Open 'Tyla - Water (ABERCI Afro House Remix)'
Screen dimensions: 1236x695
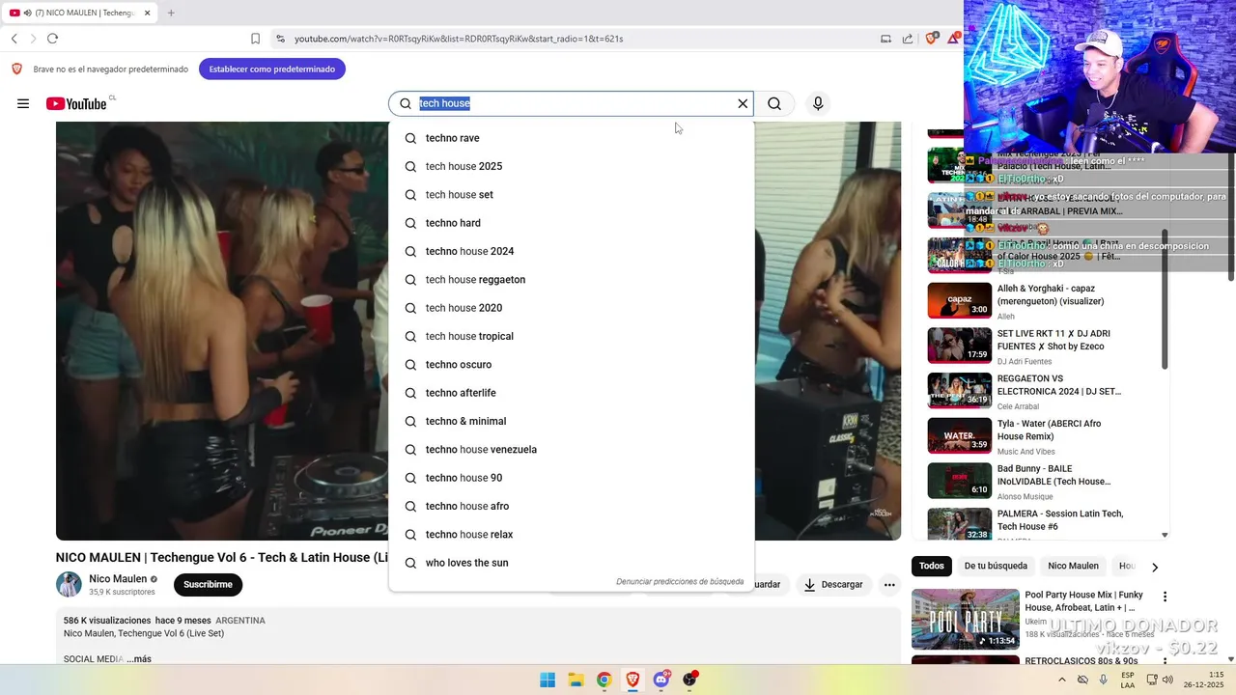(x=1043, y=435)
